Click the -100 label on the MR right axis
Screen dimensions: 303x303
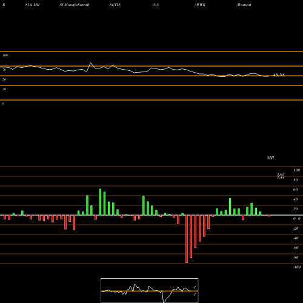click(x=297, y=267)
